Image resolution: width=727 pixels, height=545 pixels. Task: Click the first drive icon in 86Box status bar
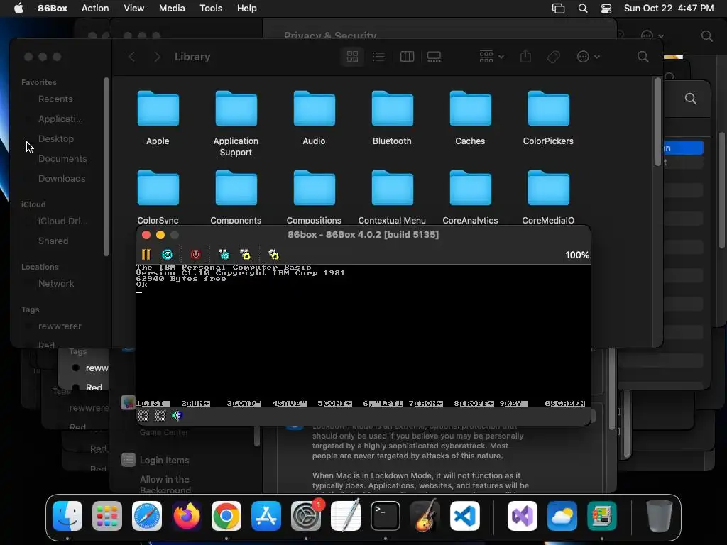pyautogui.click(x=143, y=416)
